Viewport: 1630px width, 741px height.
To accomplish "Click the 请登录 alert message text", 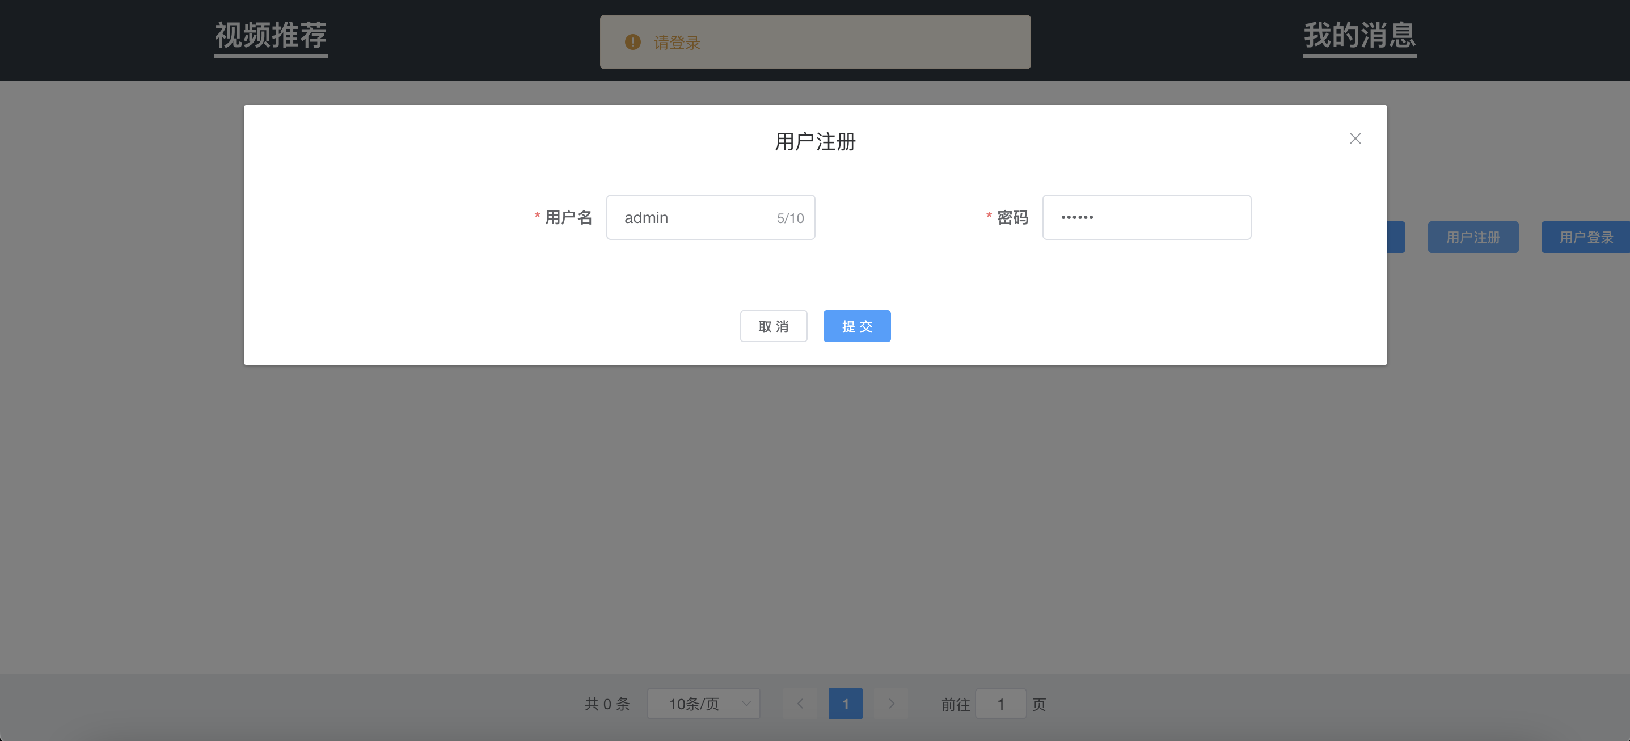I will [677, 43].
